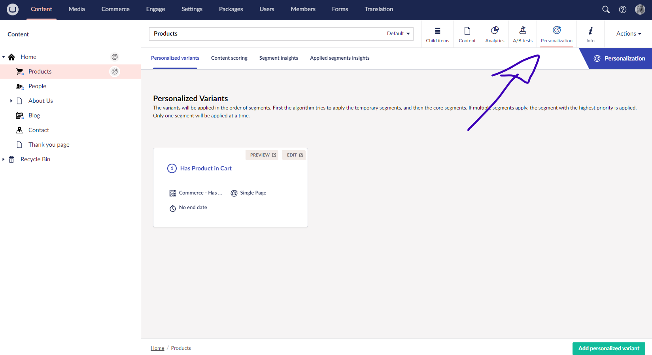Open Recycle Bin in the tree
The image size is (652, 355).
(x=36, y=159)
